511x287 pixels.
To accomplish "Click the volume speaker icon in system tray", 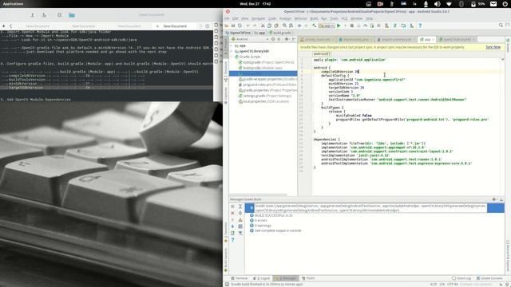I will coord(438,4).
